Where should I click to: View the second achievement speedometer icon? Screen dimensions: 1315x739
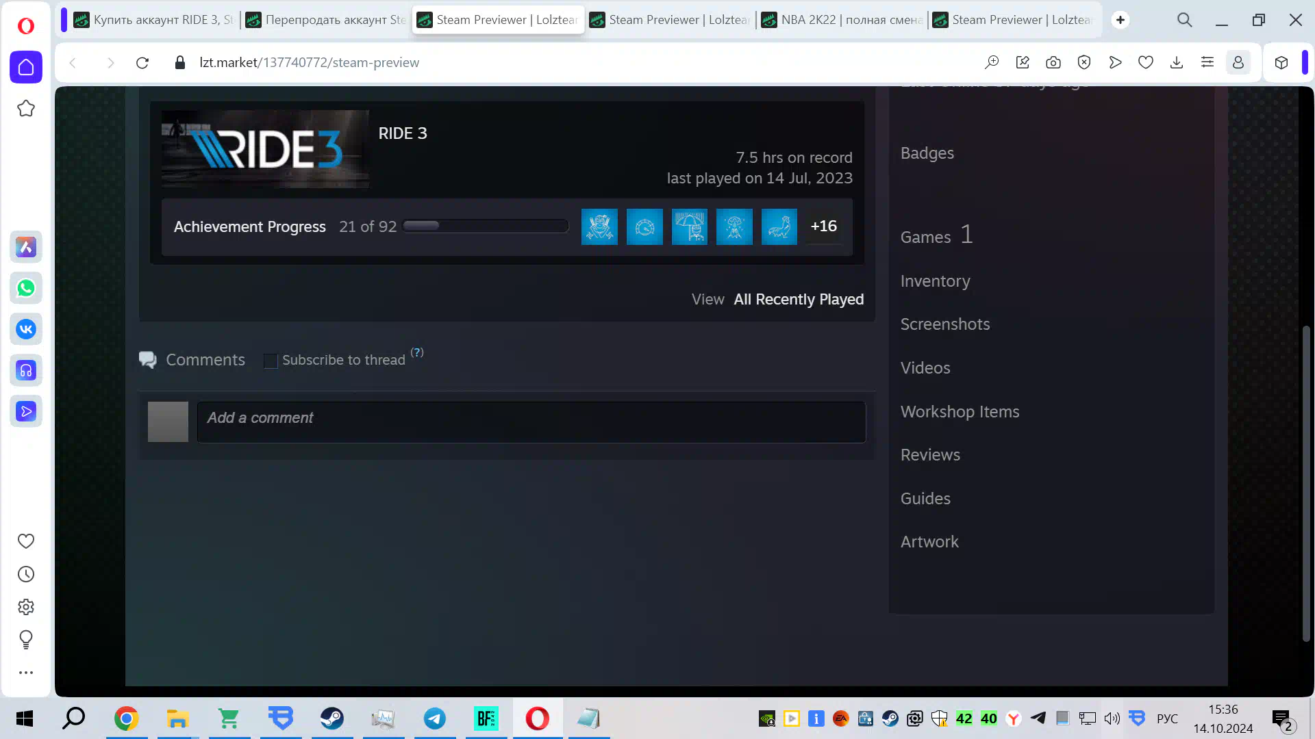[644, 226]
